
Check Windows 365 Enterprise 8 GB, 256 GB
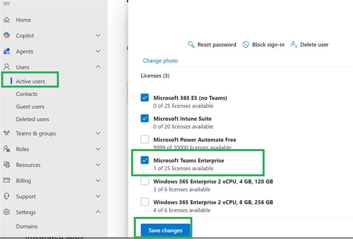[x=145, y=202]
